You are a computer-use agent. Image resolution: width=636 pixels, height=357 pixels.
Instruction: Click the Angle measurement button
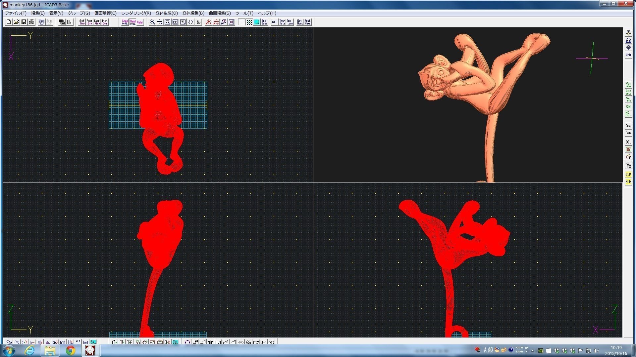628,99
